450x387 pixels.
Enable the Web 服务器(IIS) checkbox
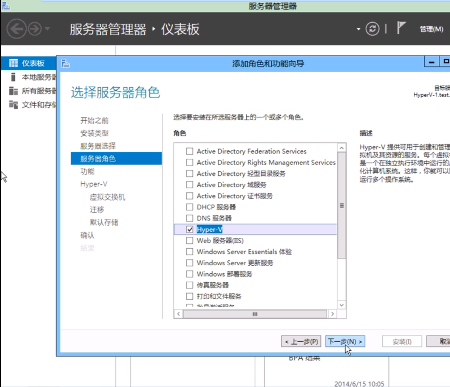189,240
